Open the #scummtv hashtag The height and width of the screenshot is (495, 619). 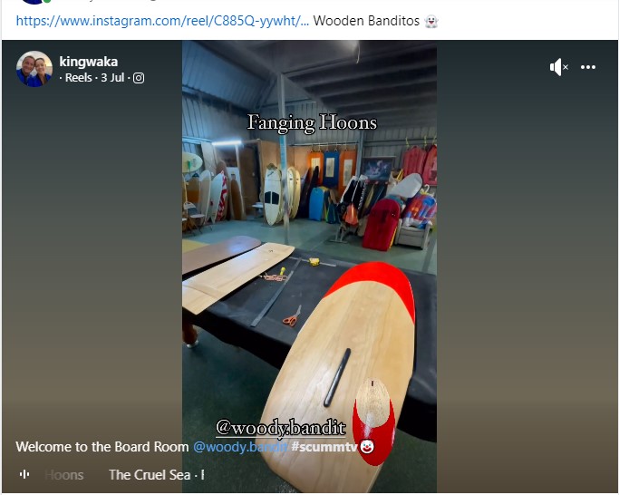tap(324, 447)
